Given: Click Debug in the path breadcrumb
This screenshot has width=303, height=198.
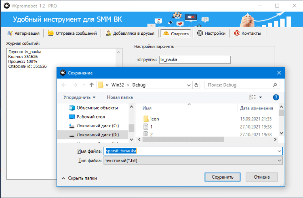Looking at the screenshot, I should pos(139,85).
